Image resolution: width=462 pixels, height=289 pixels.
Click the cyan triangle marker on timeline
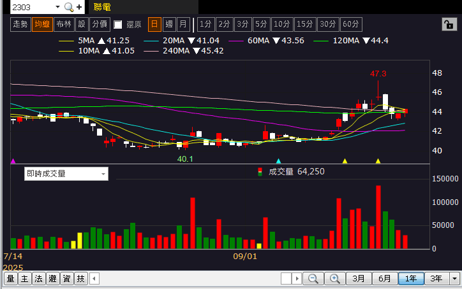pos(278,161)
